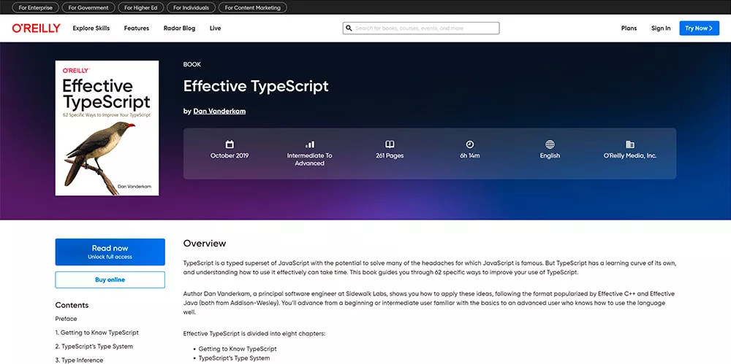Click the Intermediate To Advanced label
The image size is (731, 364).
click(309, 160)
